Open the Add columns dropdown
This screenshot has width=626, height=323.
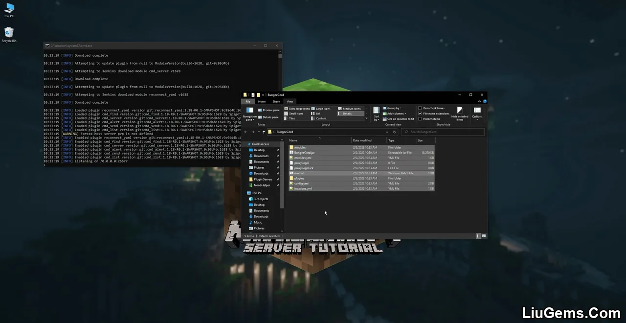[x=394, y=114]
